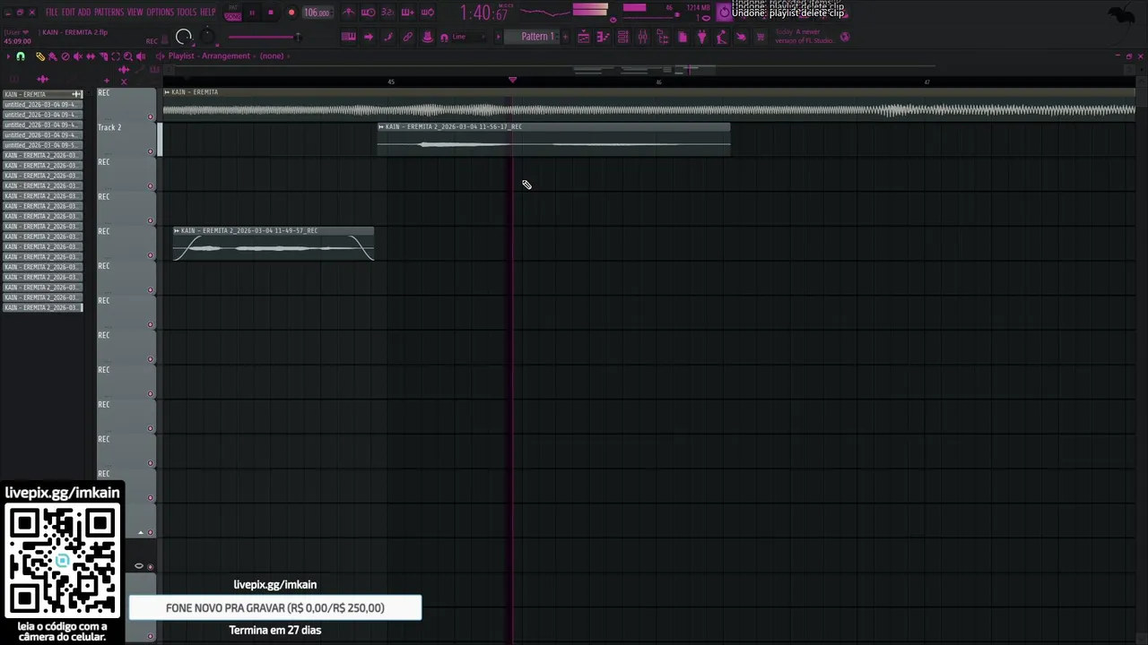Select the Playback speaker tool in playlist
The width and height of the screenshot is (1148, 645).
coord(141,56)
